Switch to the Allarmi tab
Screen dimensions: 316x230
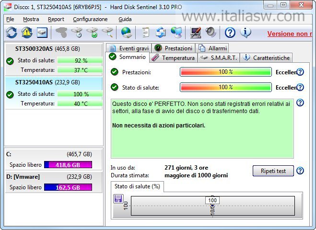coord(212,48)
